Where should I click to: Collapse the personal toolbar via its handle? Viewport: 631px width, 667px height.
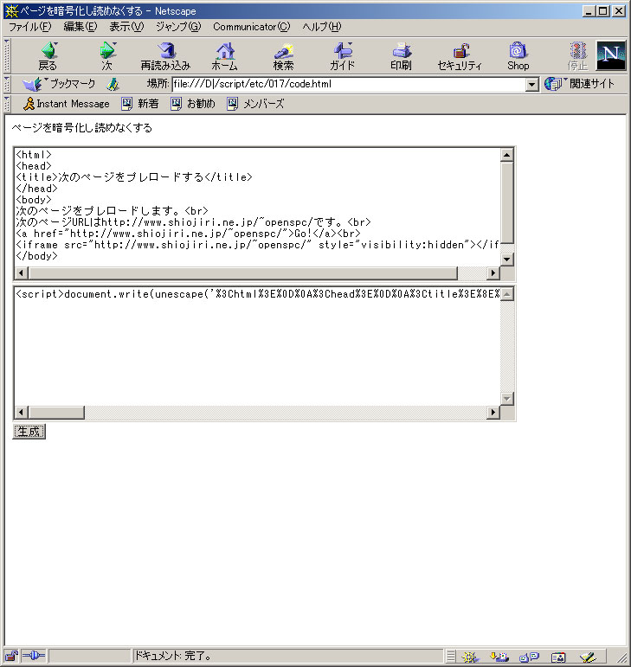(x=7, y=103)
